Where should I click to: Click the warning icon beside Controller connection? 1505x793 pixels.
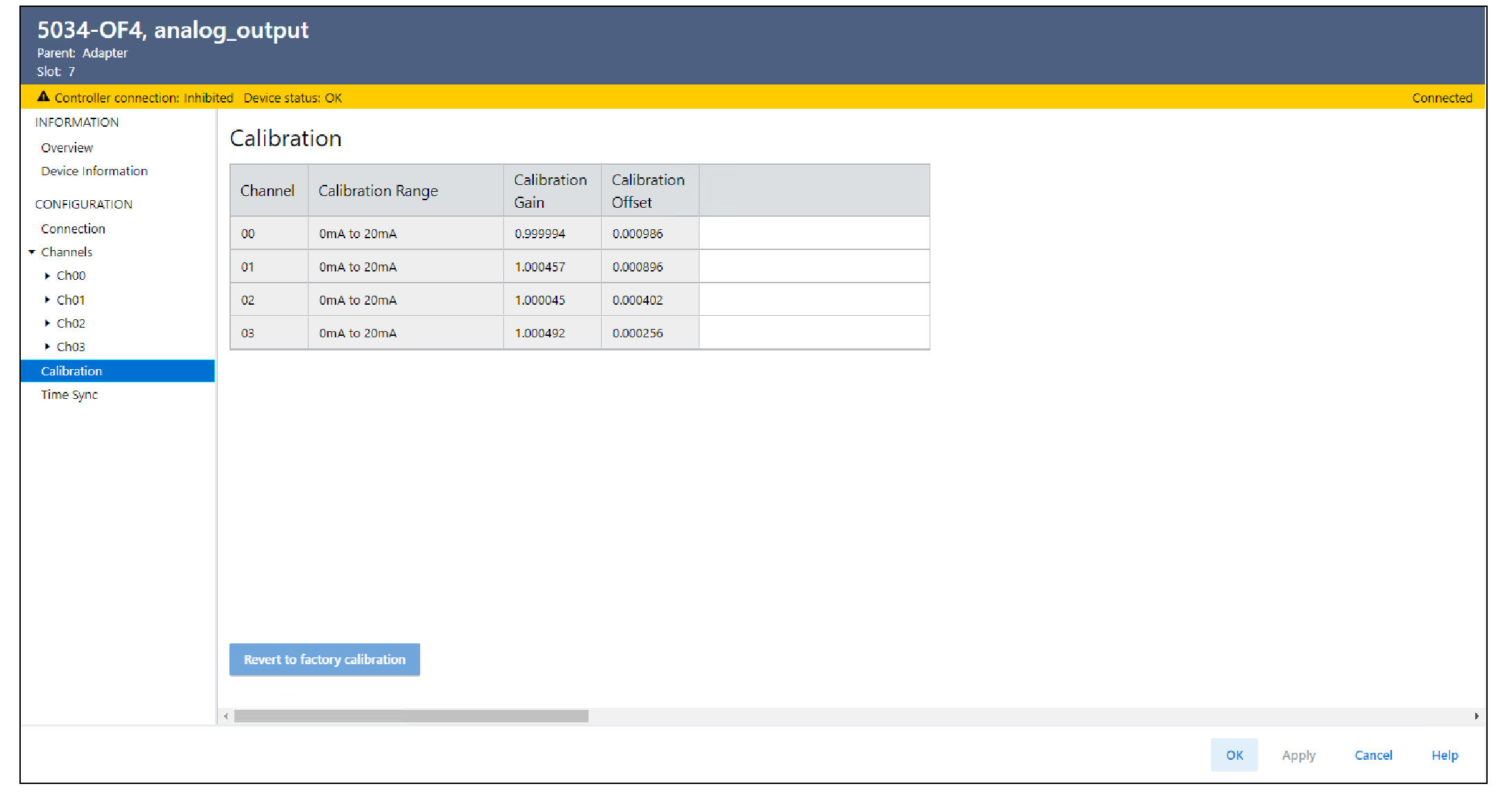coord(43,97)
